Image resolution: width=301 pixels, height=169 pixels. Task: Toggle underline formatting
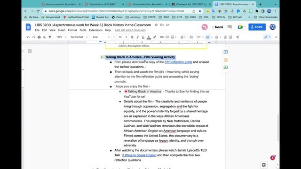(143, 37)
